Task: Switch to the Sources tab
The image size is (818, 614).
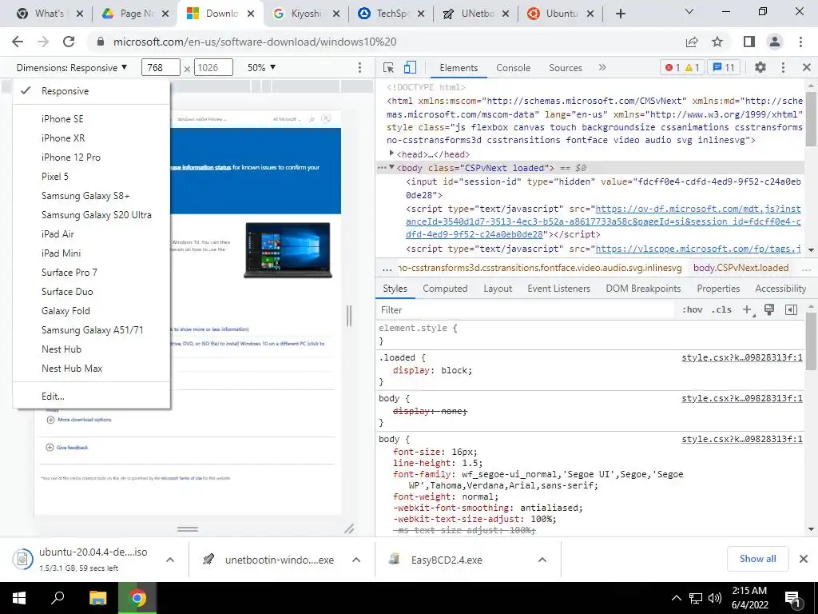Action: (566, 67)
